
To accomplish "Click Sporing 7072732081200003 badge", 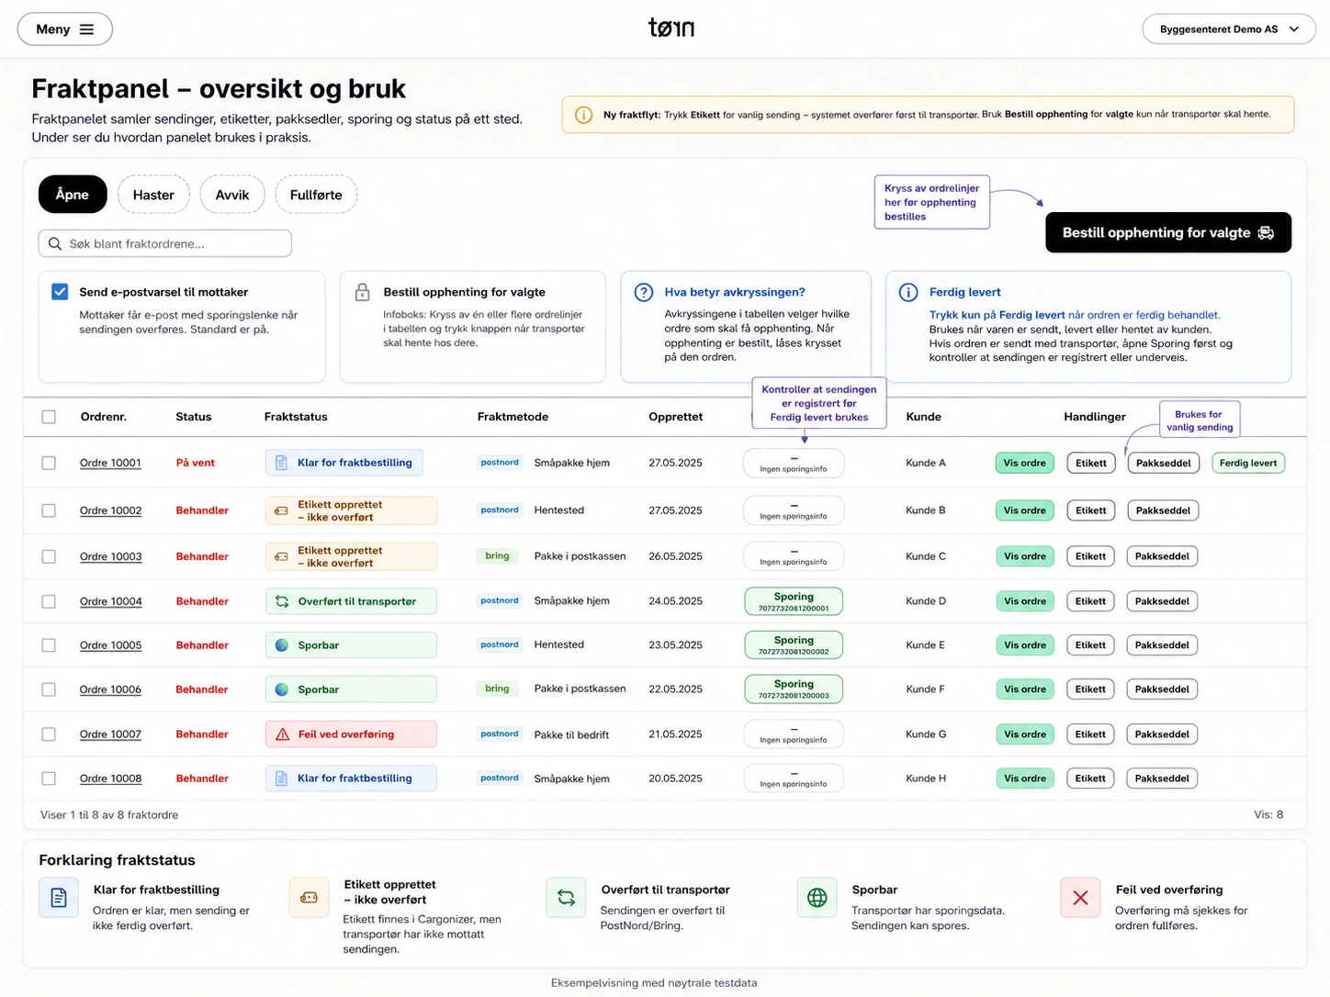I will click(794, 689).
